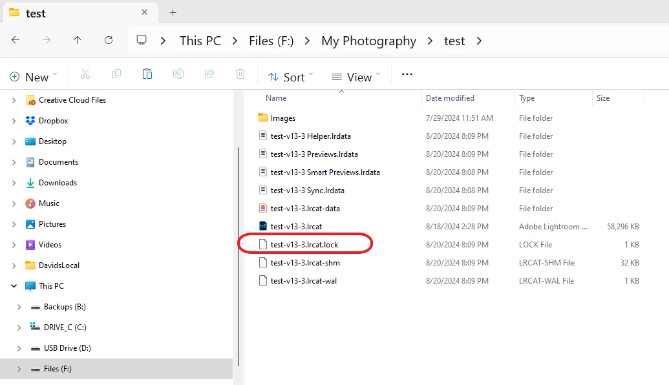Click the Lightroom catalog file icon
Screen dimensions: 669x385
click(x=263, y=226)
